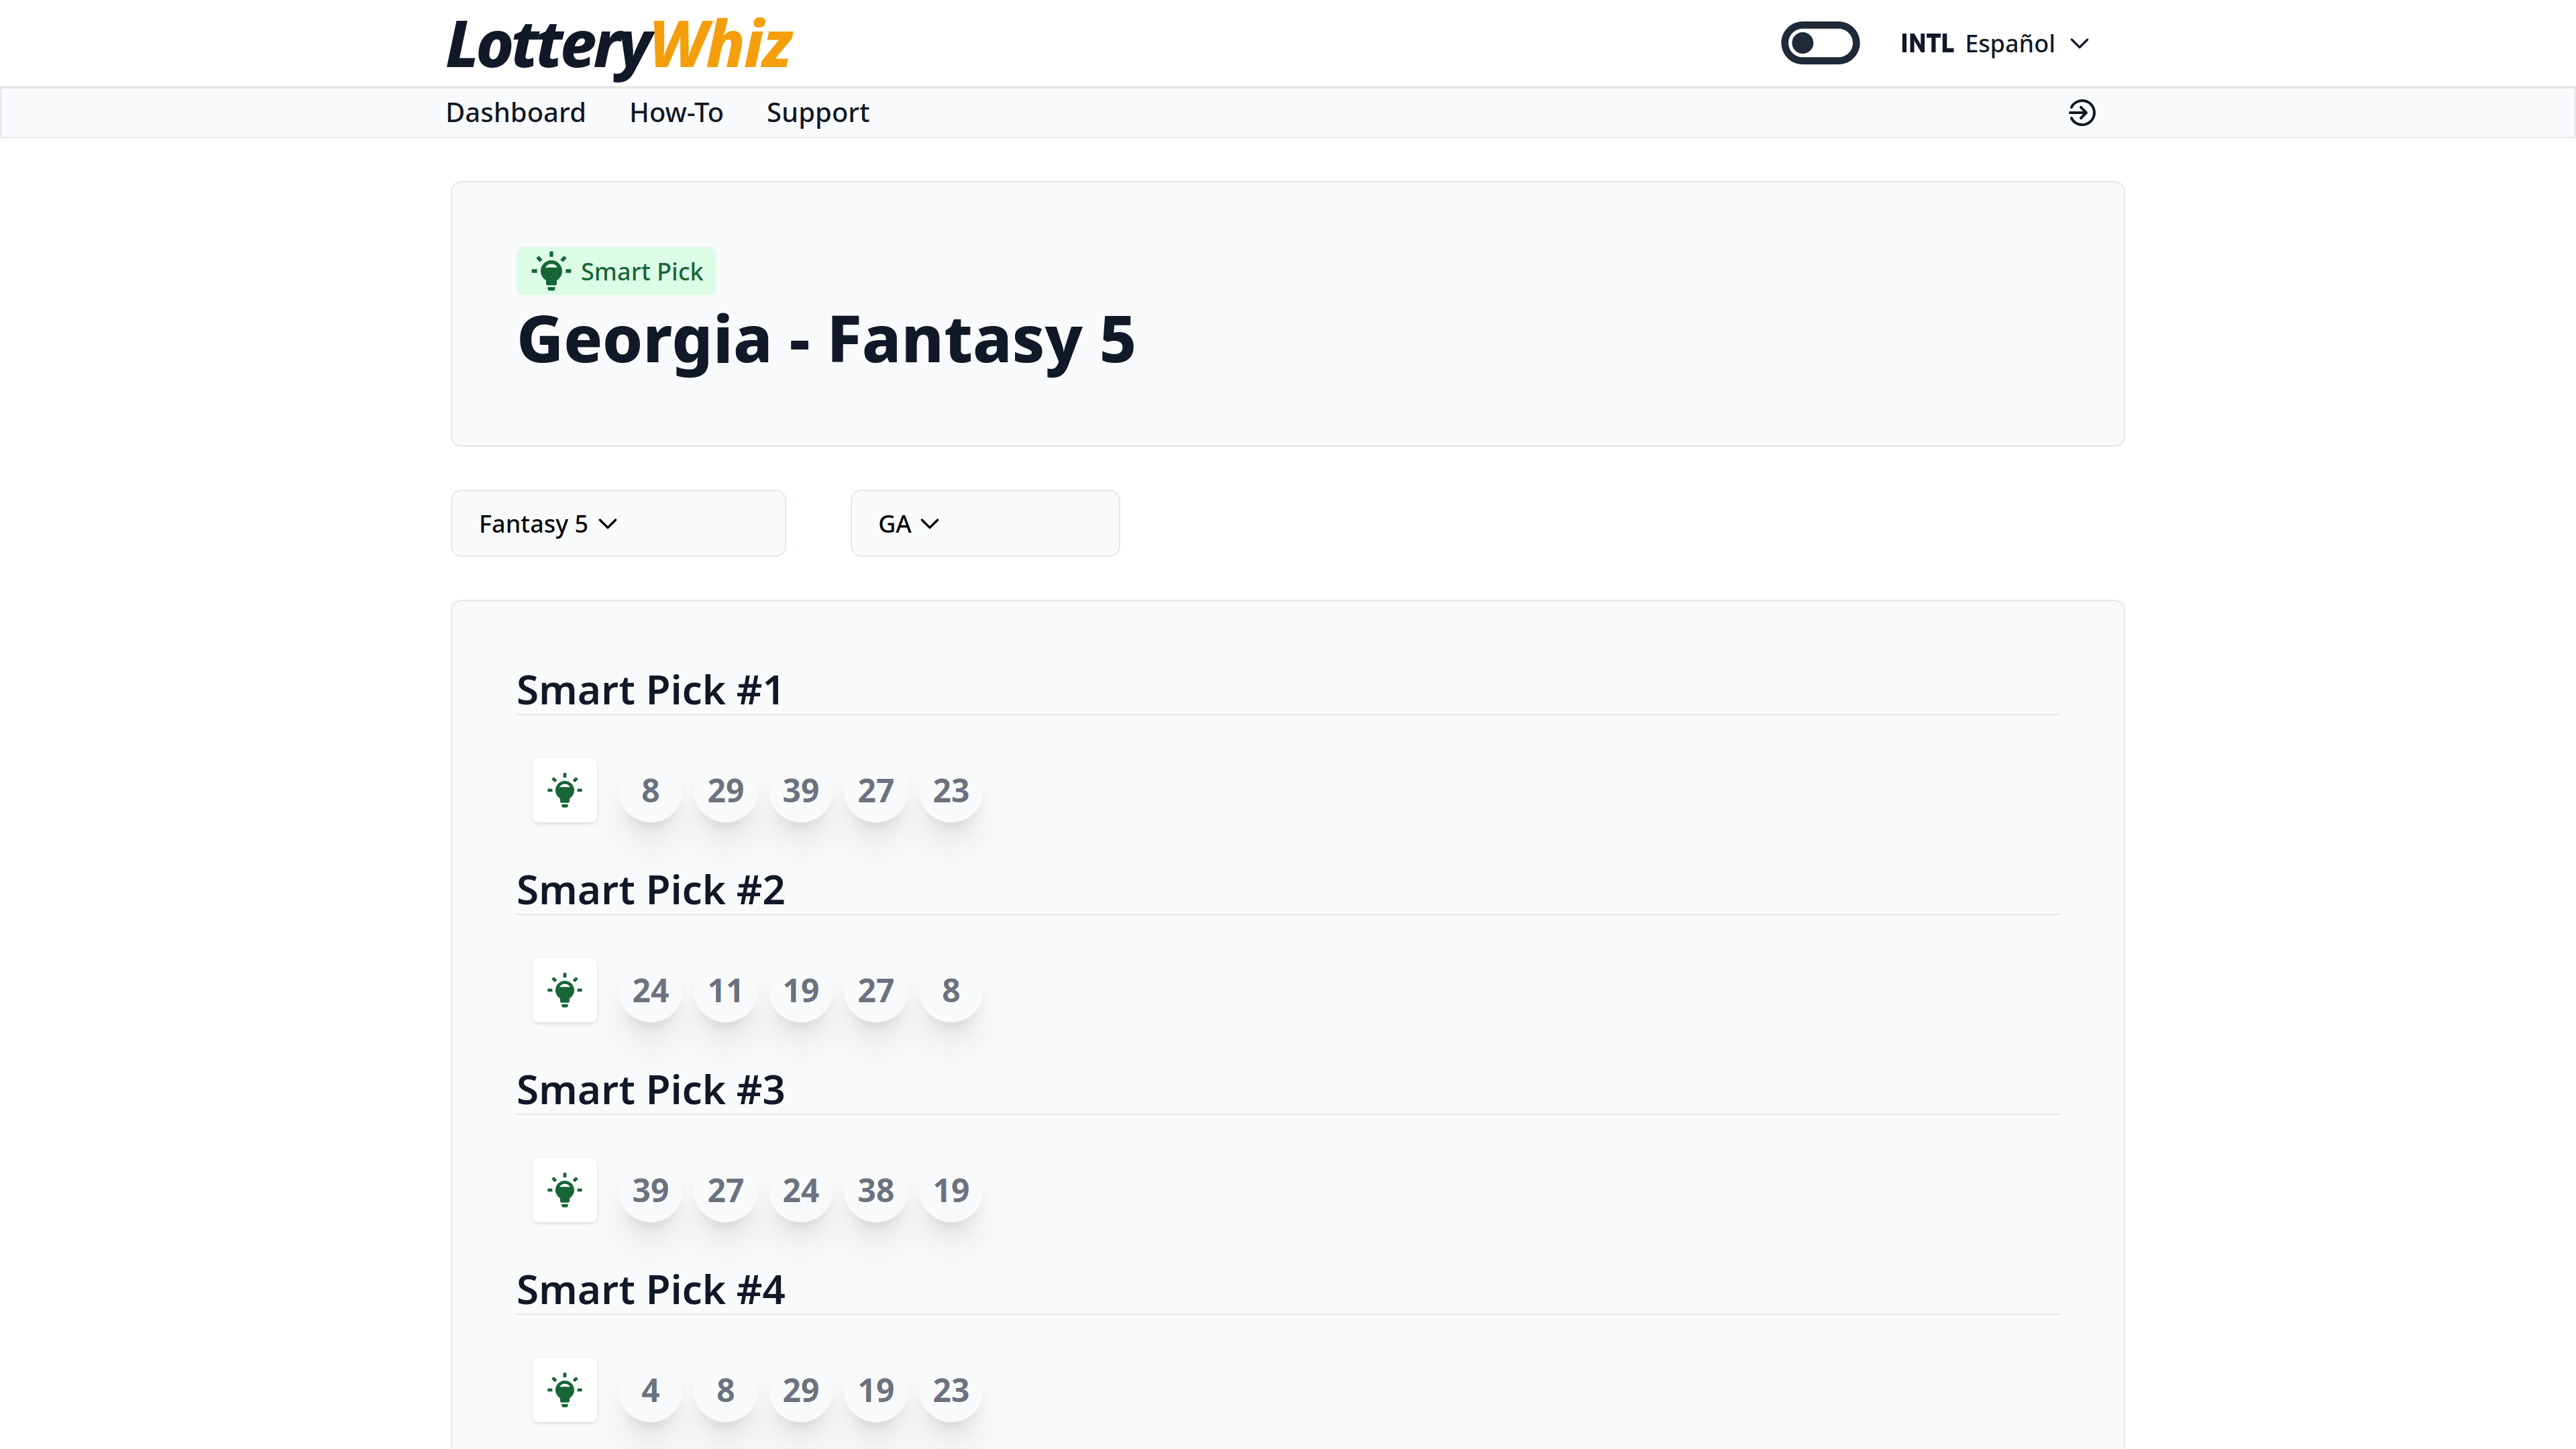Viewport: 2576px width, 1449px height.
Task: Click the lightbulb icon for Smart Pick #1
Action: tap(565, 790)
